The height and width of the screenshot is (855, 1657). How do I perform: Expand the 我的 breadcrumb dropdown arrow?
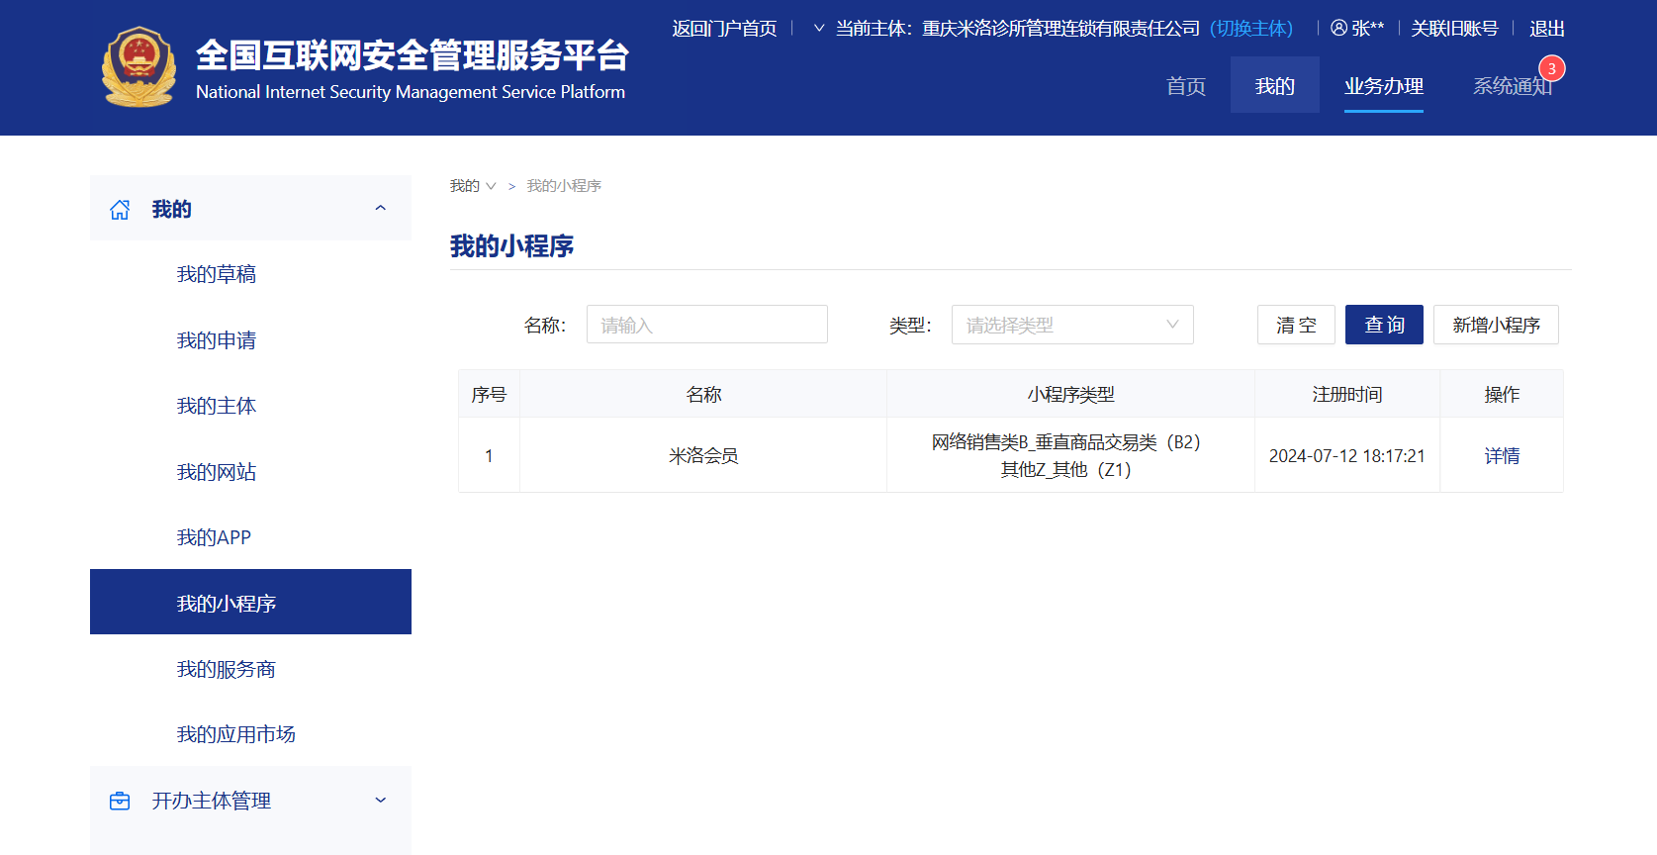pos(491,186)
